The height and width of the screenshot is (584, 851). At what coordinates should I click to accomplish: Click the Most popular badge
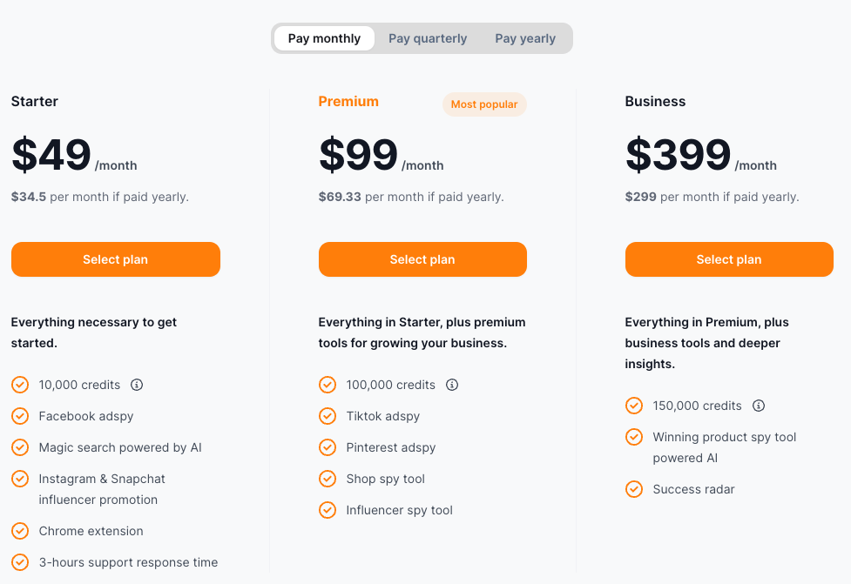point(484,104)
